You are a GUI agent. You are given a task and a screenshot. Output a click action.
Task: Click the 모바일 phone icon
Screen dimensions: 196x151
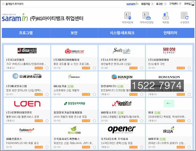pos(193,4)
